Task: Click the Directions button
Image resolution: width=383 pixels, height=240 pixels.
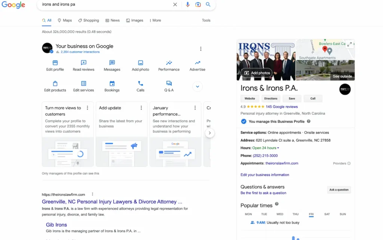Action: pos(270,99)
